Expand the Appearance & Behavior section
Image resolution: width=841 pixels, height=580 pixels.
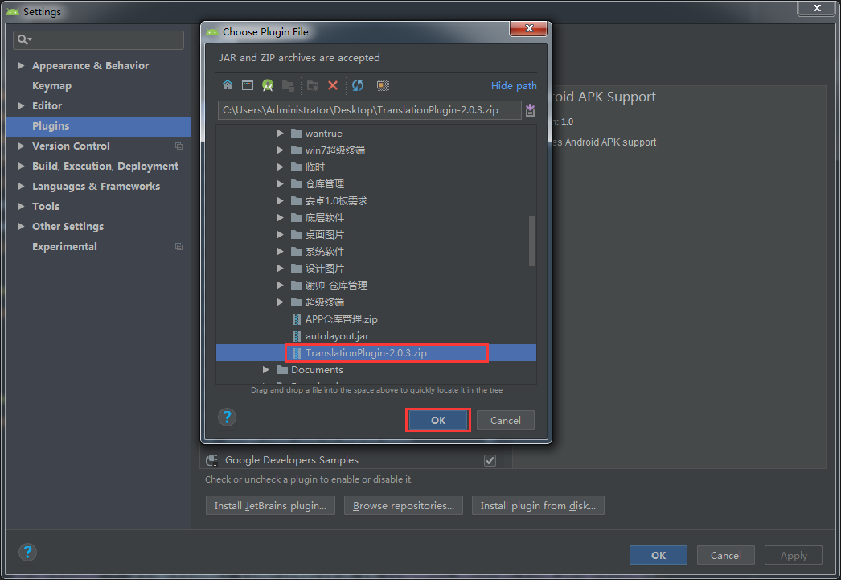[x=20, y=65]
